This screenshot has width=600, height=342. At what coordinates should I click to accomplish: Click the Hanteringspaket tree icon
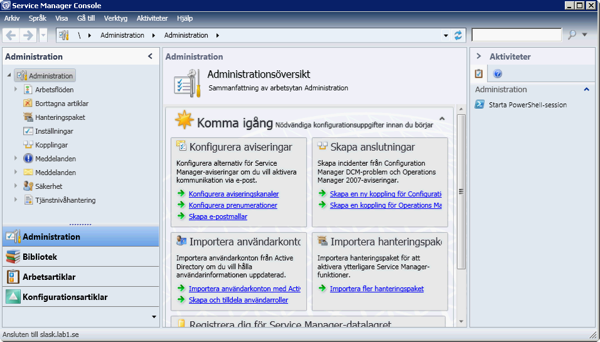(28, 117)
